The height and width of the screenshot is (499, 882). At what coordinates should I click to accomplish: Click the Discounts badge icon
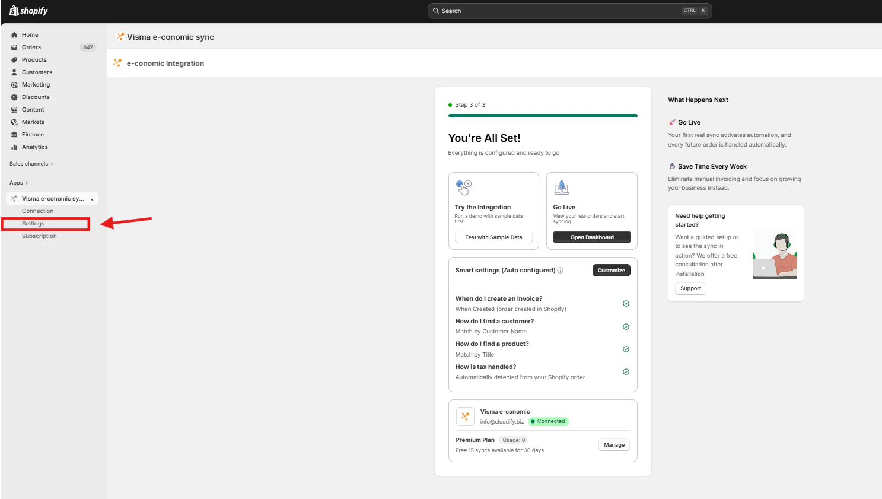(x=14, y=97)
